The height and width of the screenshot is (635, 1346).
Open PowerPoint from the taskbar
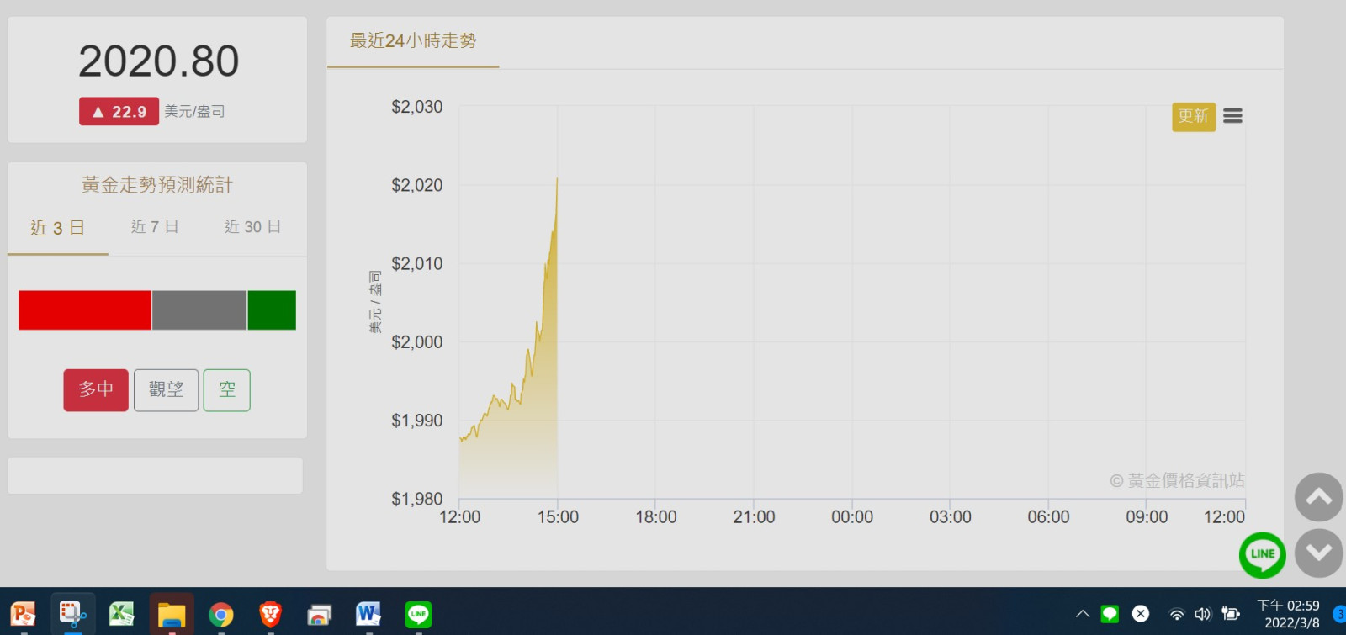point(24,614)
